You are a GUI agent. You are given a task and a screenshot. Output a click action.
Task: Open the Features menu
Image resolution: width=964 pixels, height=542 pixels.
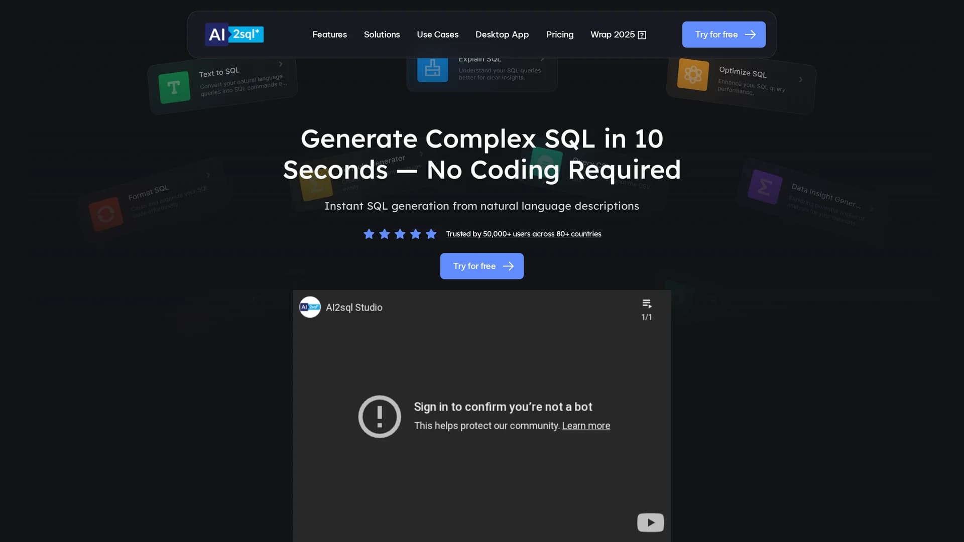point(329,35)
